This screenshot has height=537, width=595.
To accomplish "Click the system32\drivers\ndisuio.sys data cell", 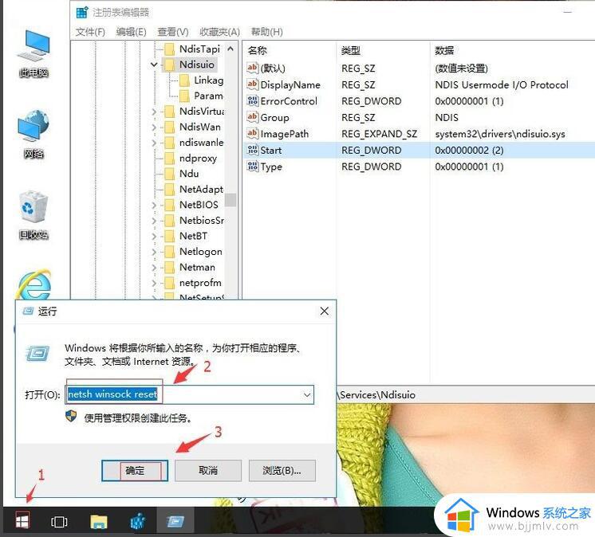I will tap(500, 134).
